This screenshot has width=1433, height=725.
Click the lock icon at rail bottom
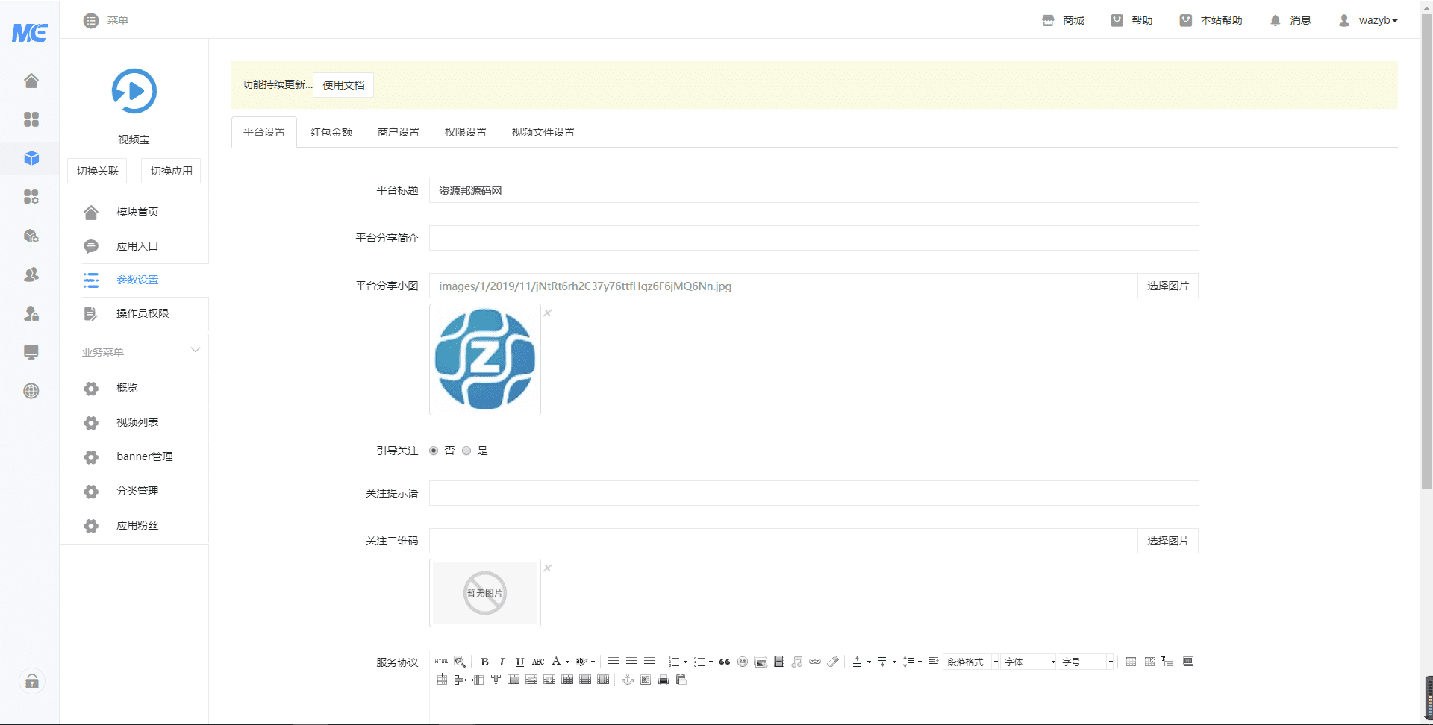click(32, 681)
